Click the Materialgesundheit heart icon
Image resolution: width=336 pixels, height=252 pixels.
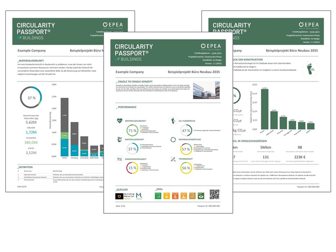120,121
